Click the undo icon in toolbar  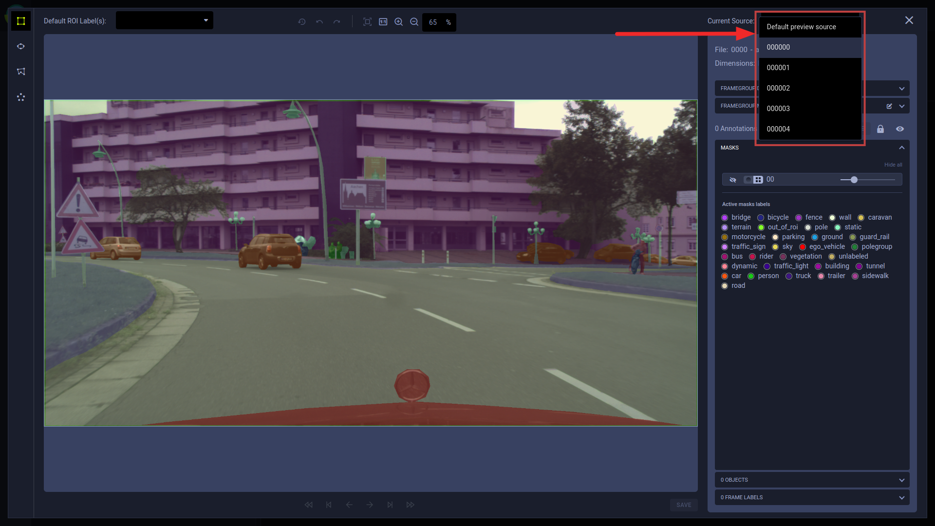tap(319, 22)
